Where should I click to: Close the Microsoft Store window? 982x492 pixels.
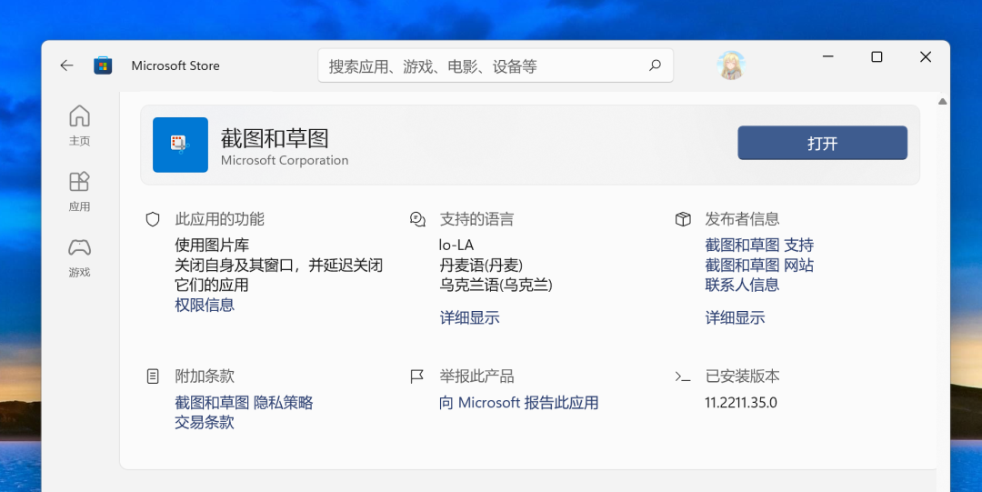926,57
